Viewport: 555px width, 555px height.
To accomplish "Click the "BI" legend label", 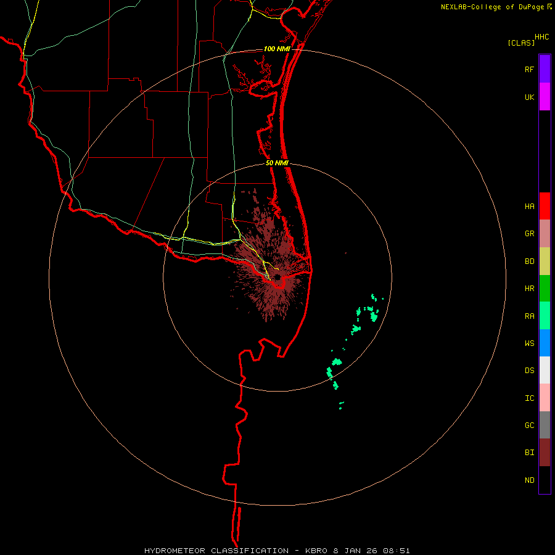I will tap(529, 453).
